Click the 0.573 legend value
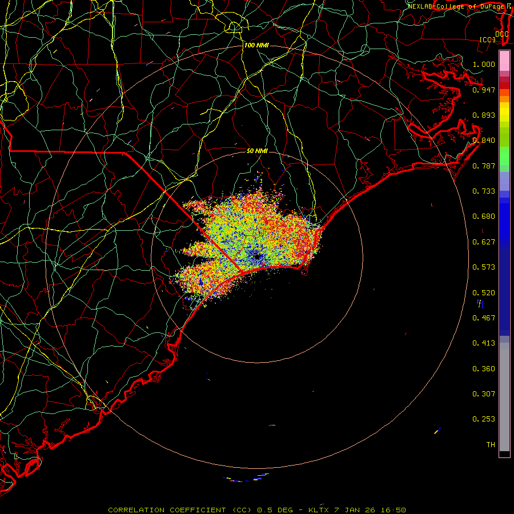The width and height of the screenshot is (514, 514). pos(484,267)
